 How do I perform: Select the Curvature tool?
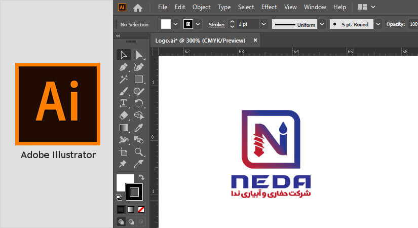(x=139, y=67)
